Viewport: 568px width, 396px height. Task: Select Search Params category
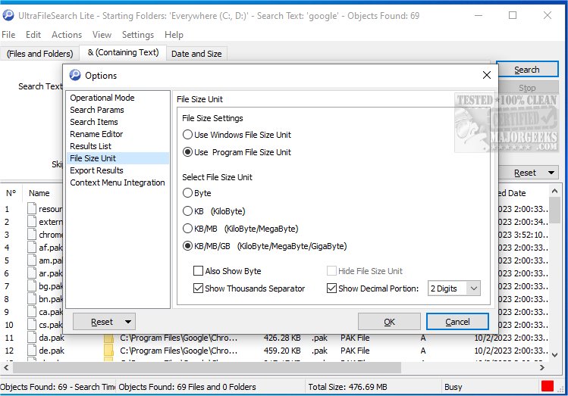(x=118, y=110)
